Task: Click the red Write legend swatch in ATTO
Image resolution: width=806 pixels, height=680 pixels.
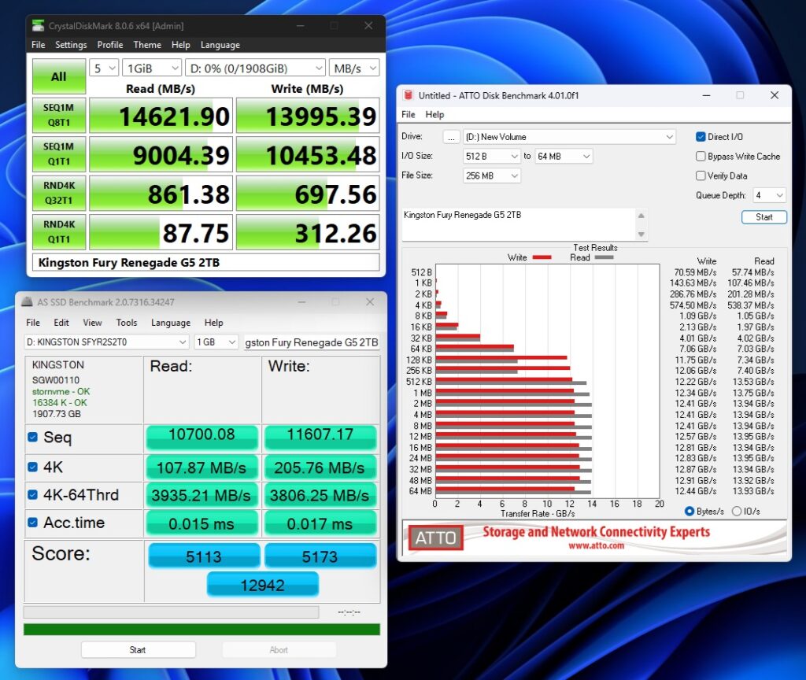Action: coord(542,257)
